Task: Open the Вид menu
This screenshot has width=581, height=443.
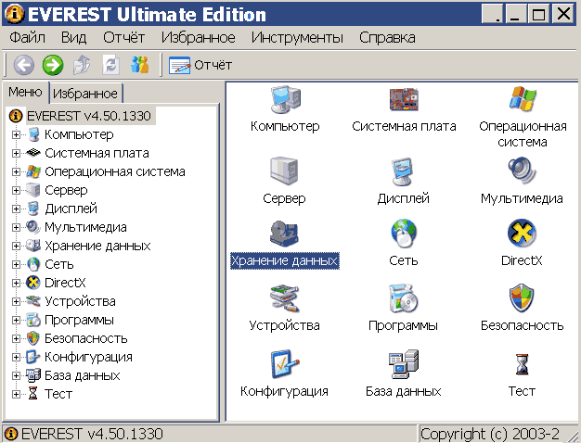Action: [73, 38]
